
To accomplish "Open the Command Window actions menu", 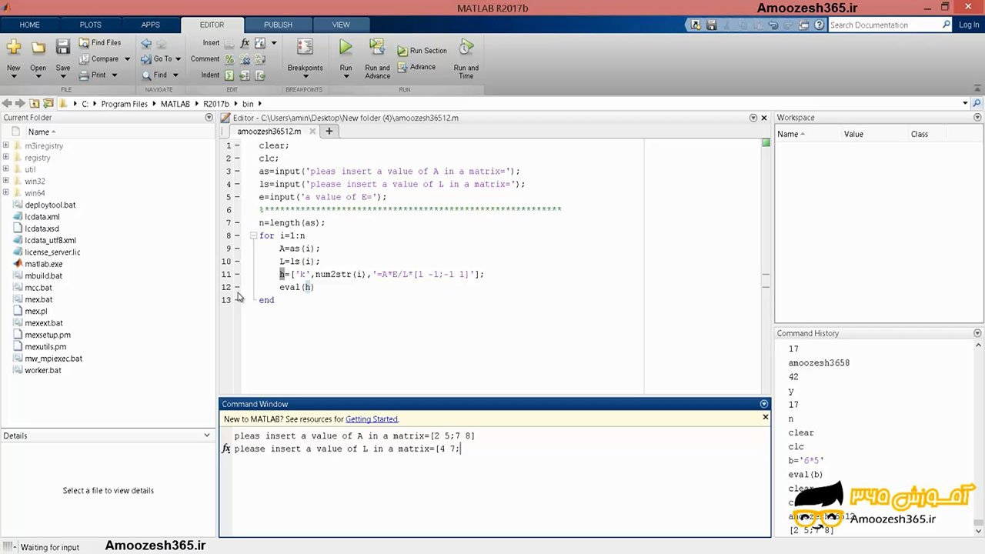I will pyautogui.click(x=764, y=404).
